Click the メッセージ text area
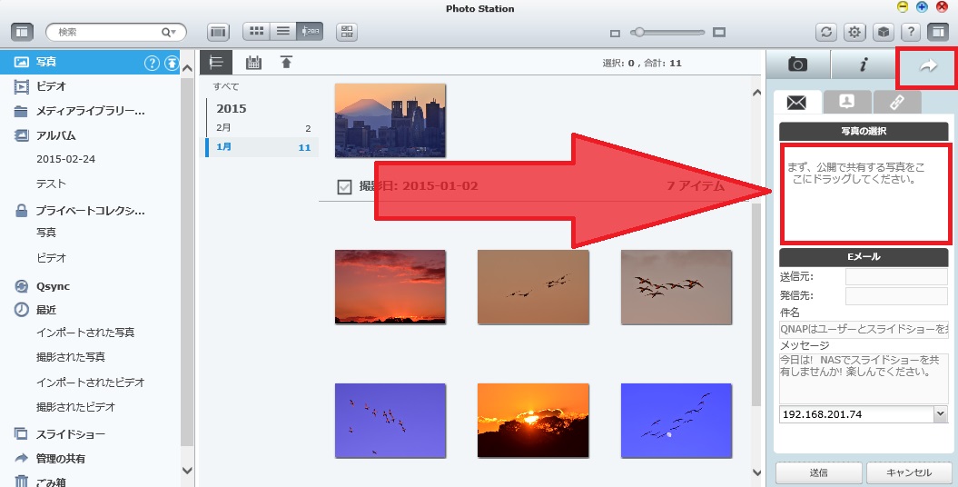The height and width of the screenshot is (487, 958). pyautogui.click(x=864, y=378)
